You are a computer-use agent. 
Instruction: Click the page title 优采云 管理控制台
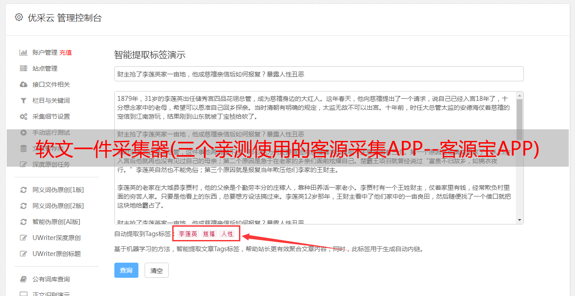(x=65, y=18)
